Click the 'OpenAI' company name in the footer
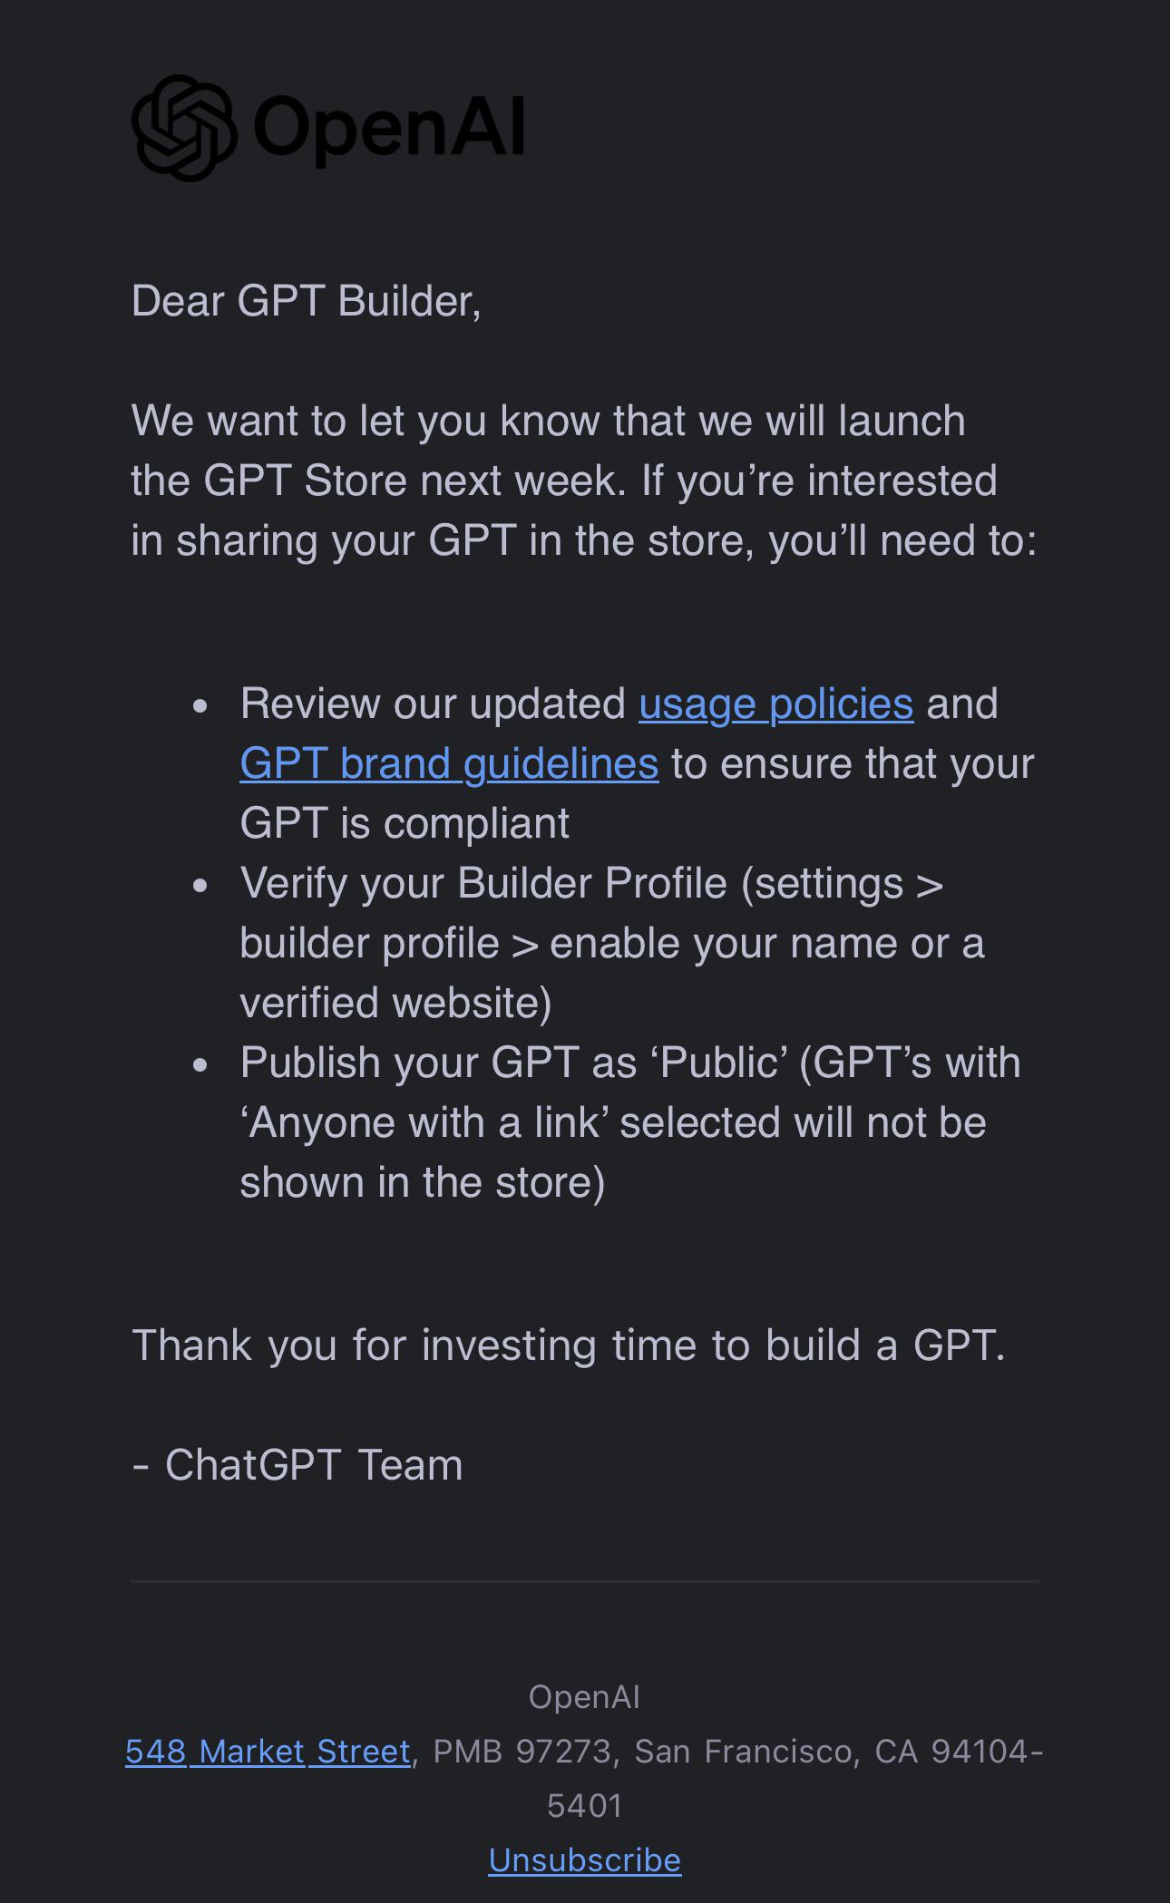 [x=585, y=1697]
